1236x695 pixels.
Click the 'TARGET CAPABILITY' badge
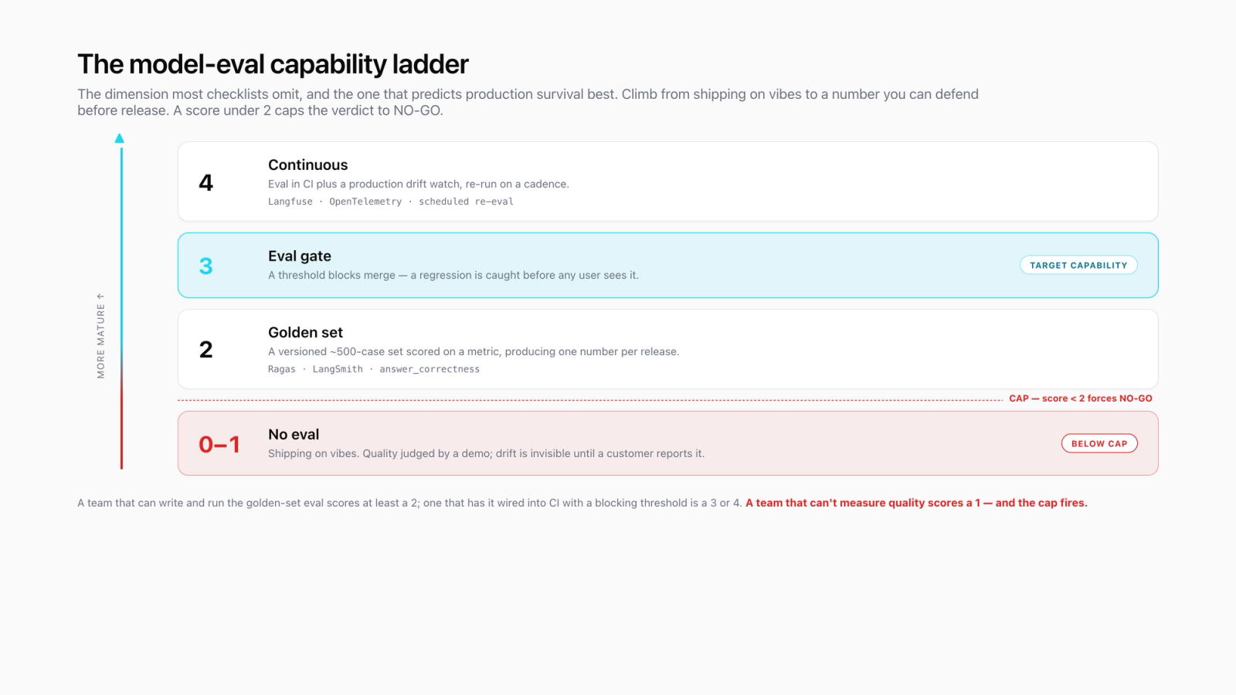tap(1078, 265)
